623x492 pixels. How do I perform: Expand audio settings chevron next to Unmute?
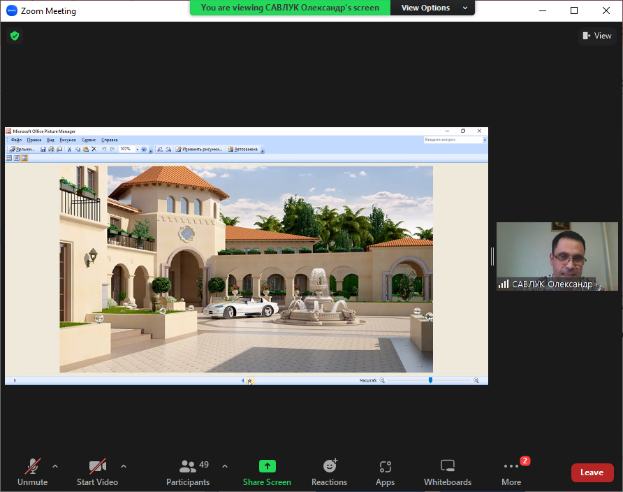click(55, 466)
